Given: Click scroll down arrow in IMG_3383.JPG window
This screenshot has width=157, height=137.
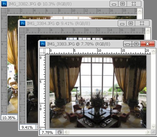Looking at the screenshot, I should [x=153, y=127].
